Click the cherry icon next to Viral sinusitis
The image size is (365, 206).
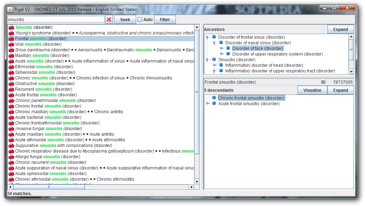coord(11,44)
